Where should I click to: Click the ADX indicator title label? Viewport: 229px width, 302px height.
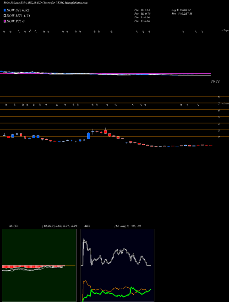[87, 226]
